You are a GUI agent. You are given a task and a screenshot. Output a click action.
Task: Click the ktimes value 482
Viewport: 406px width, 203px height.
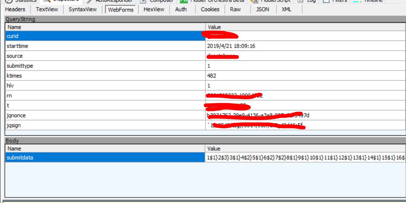tap(212, 76)
